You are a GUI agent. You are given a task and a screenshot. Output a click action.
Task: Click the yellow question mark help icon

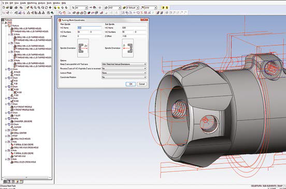coord(163,8)
